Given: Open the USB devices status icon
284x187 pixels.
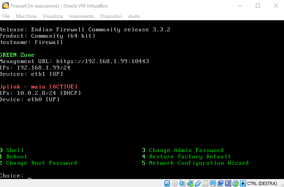Looking at the screenshot, I should 197,183.
